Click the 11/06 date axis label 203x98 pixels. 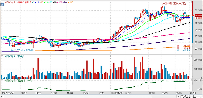point(54,93)
